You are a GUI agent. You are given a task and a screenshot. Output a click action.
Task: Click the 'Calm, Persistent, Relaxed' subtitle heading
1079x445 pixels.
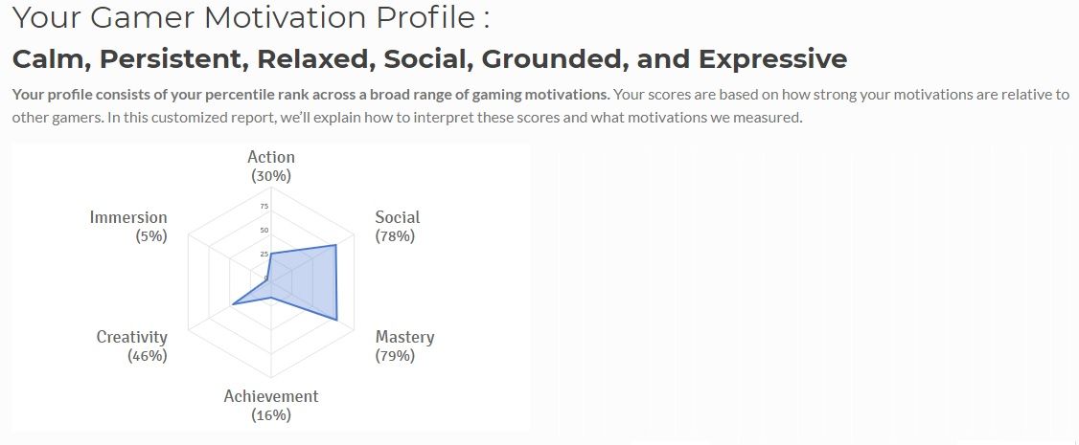(x=429, y=59)
